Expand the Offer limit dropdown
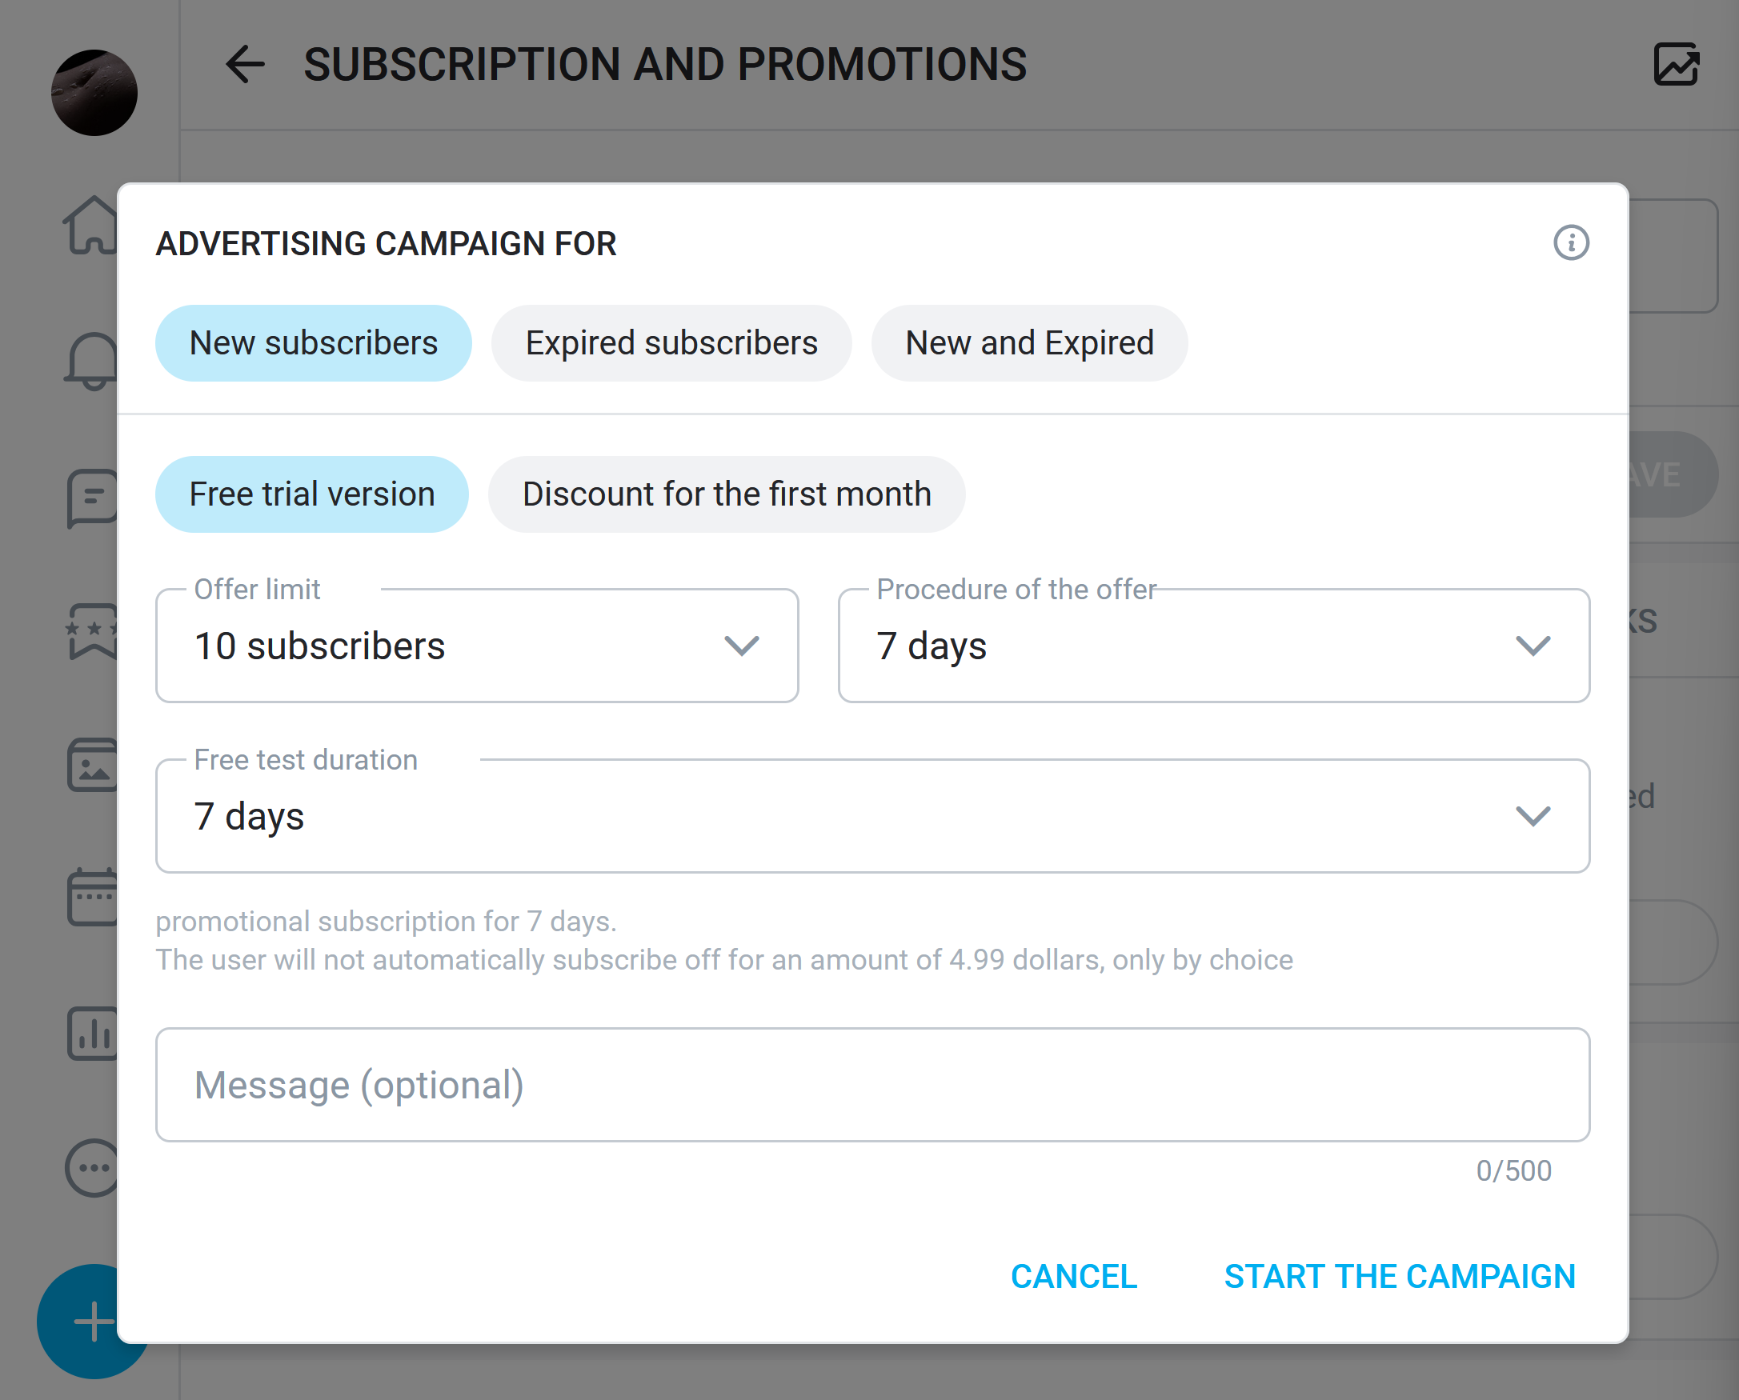1739x1400 pixels. (x=477, y=645)
